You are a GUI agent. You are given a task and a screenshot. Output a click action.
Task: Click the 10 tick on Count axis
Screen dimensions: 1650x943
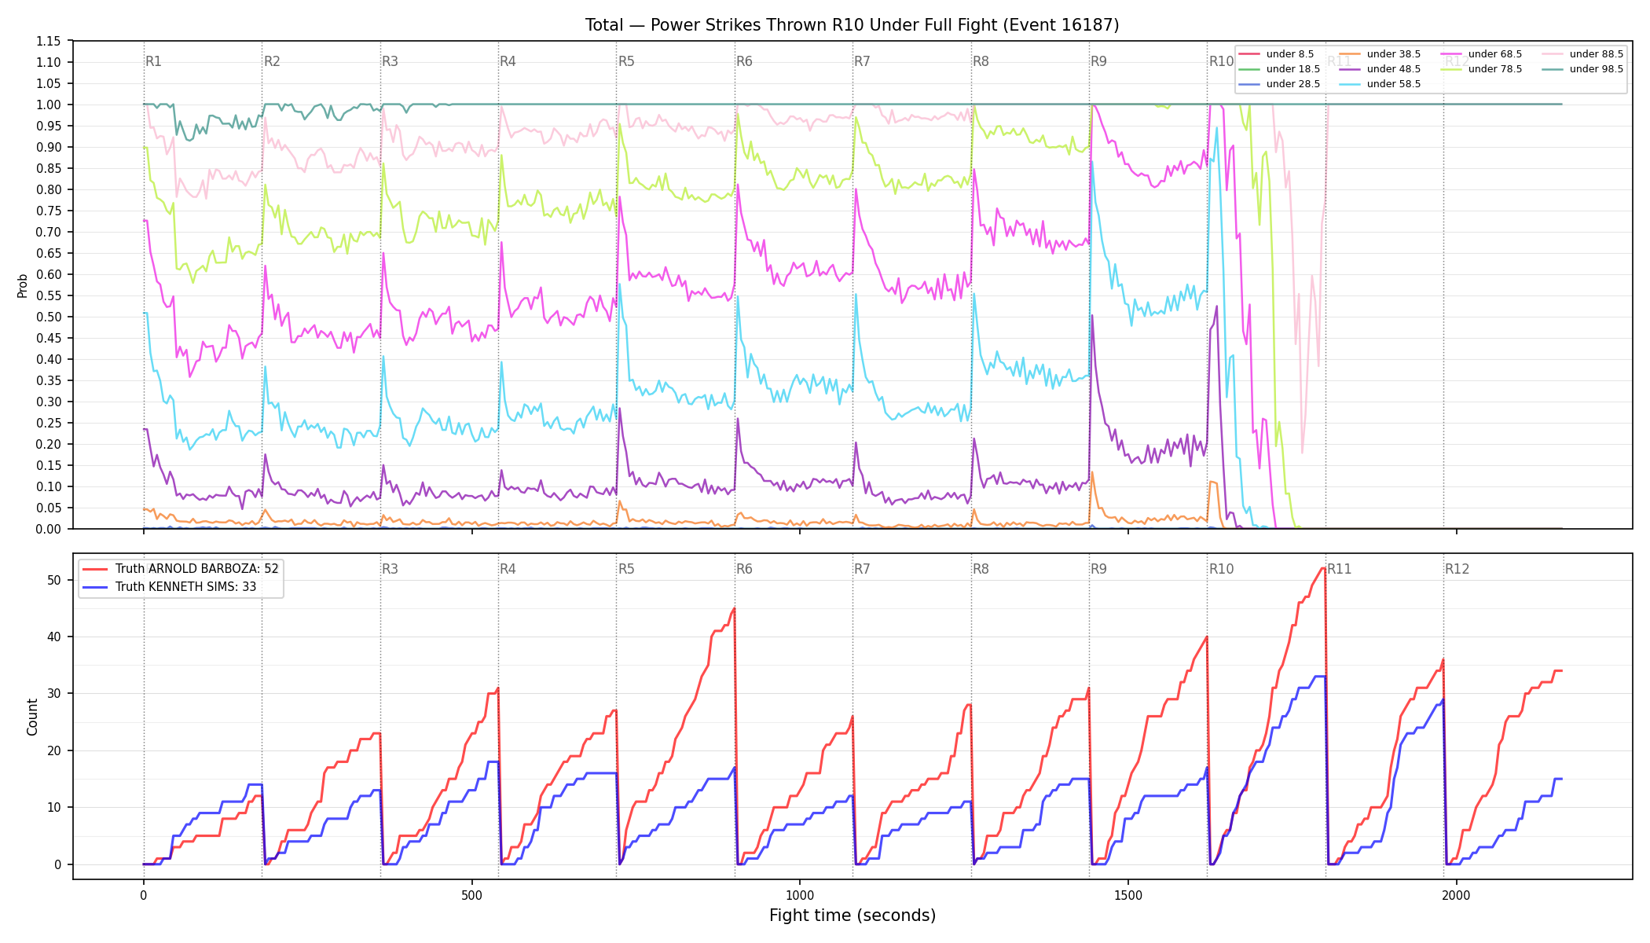pyautogui.click(x=54, y=808)
